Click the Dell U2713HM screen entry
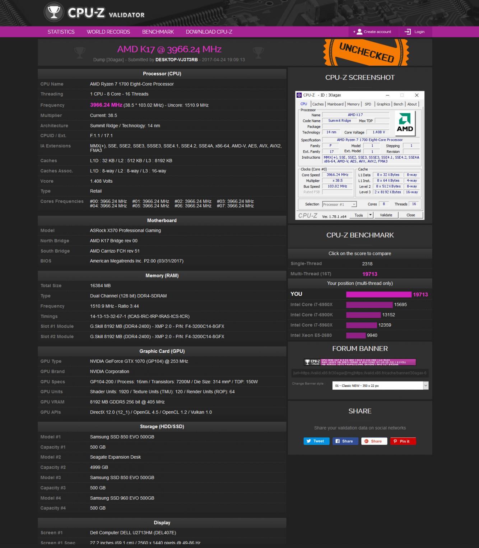 [x=133, y=533]
